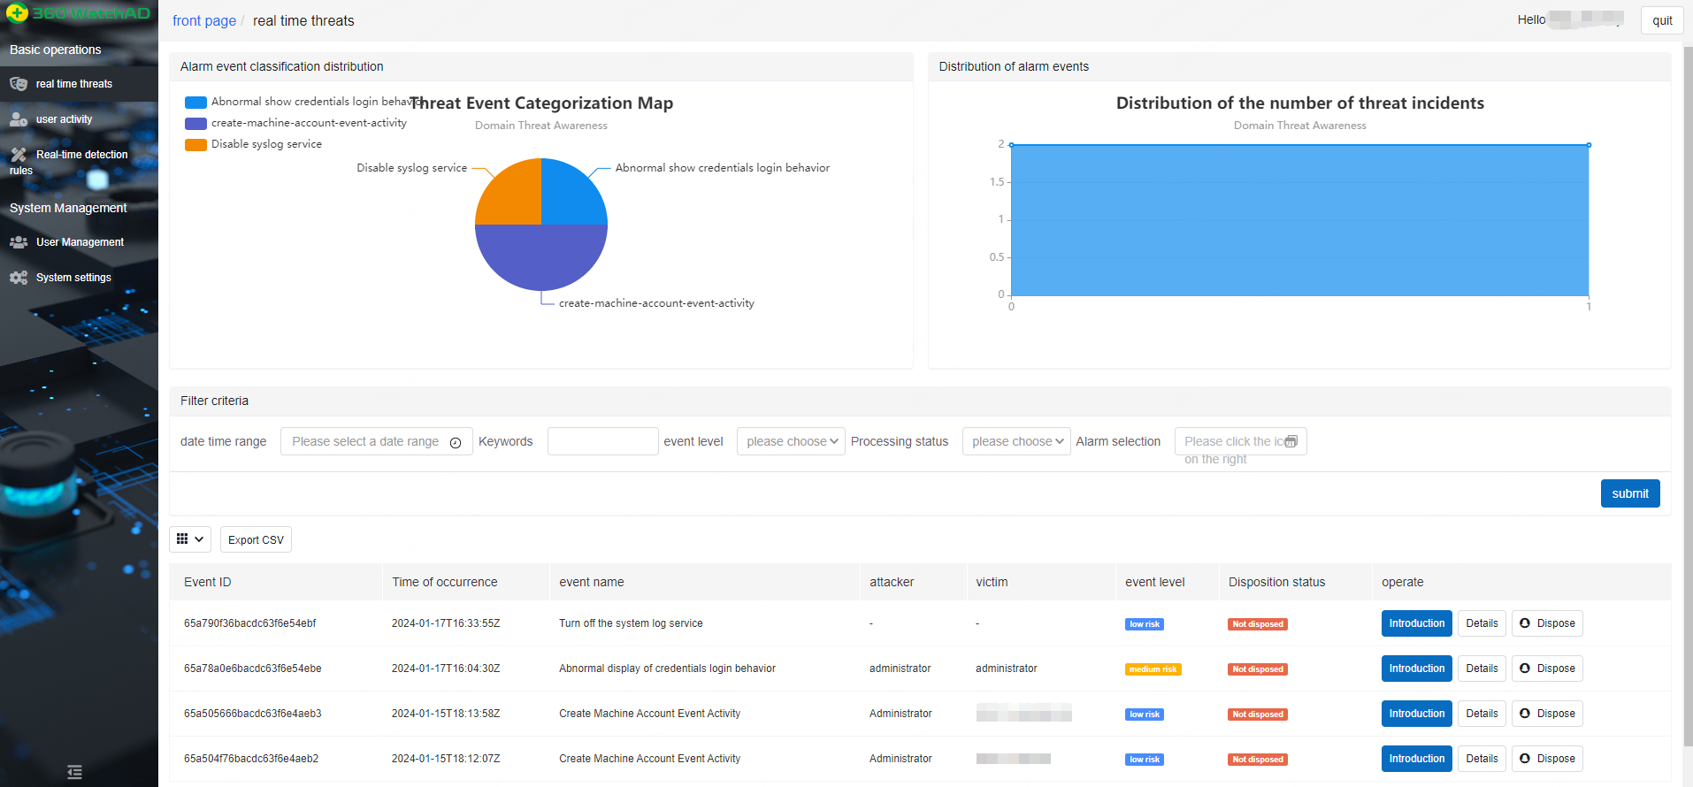
Task: Click the Dispose icon for event 65a505666bacdc63f6e4aeb3
Action: click(1525, 714)
